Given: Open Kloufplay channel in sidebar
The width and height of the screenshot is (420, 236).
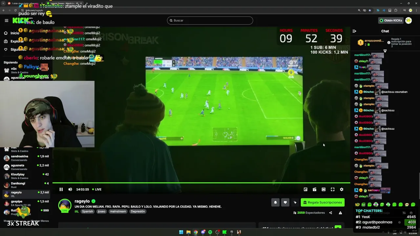Looking at the screenshot, I should 26,176.
